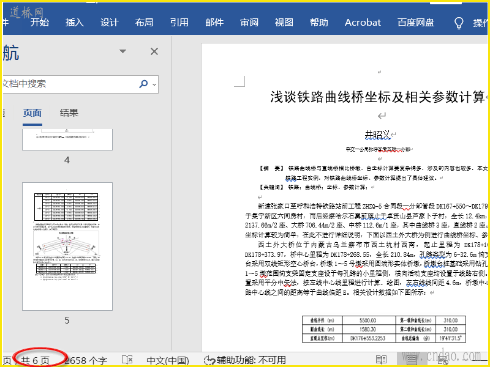Select the Acrobat ribbon tab
490x367 pixels.
coord(363,23)
